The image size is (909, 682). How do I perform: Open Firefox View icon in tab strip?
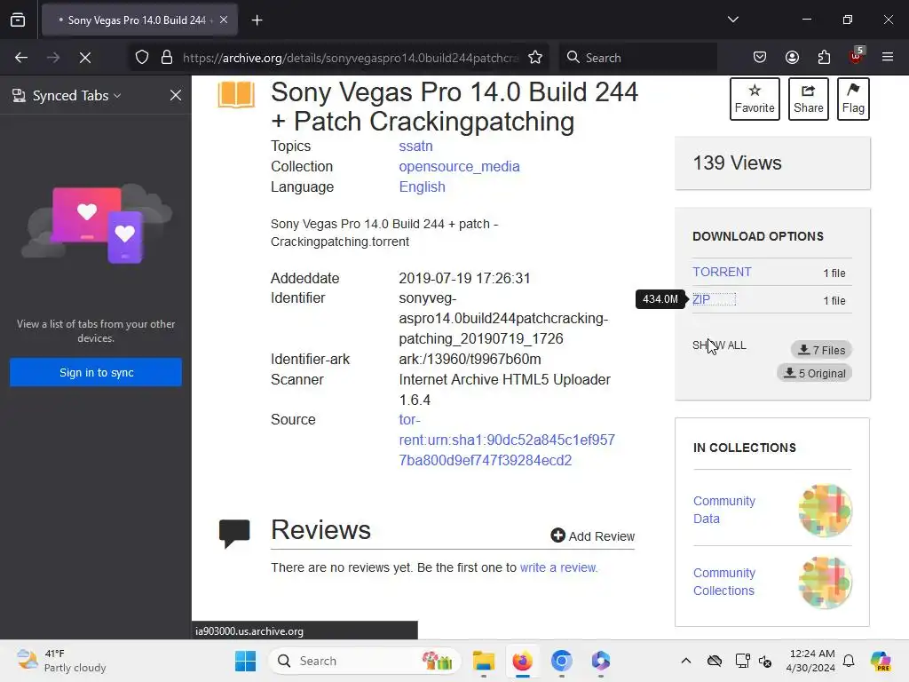pyautogui.click(x=18, y=20)
